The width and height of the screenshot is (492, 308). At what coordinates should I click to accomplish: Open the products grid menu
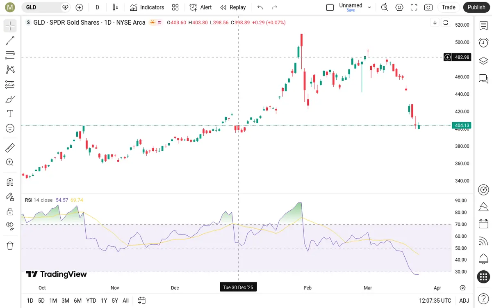point(483,277)
